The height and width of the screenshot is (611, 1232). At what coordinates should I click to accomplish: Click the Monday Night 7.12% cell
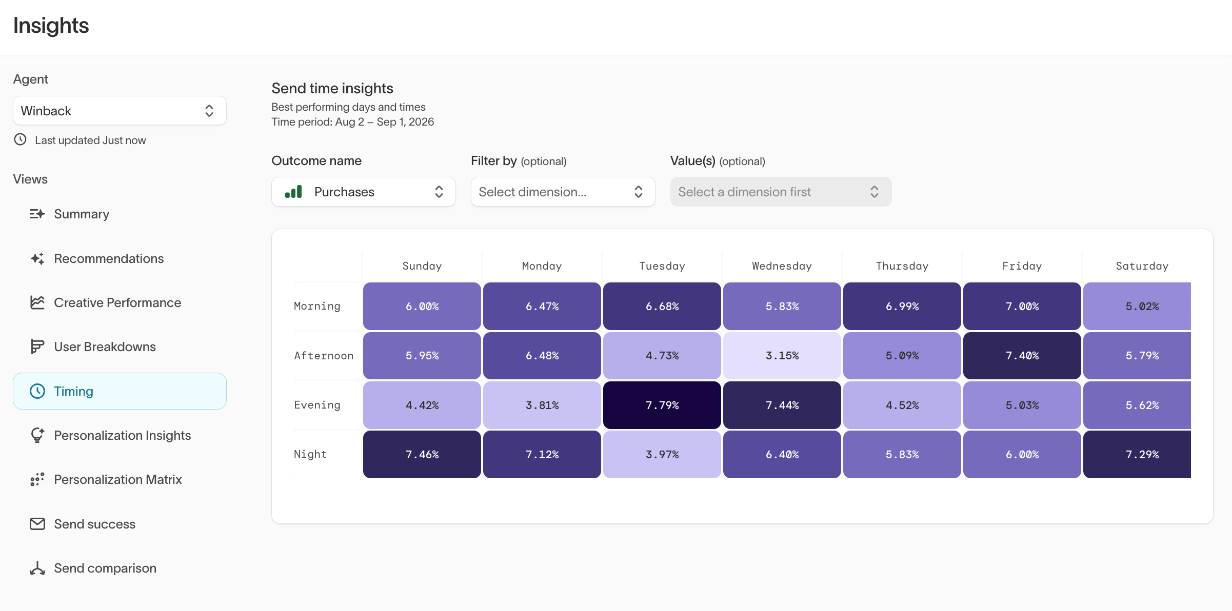click(x=542, y=454)
